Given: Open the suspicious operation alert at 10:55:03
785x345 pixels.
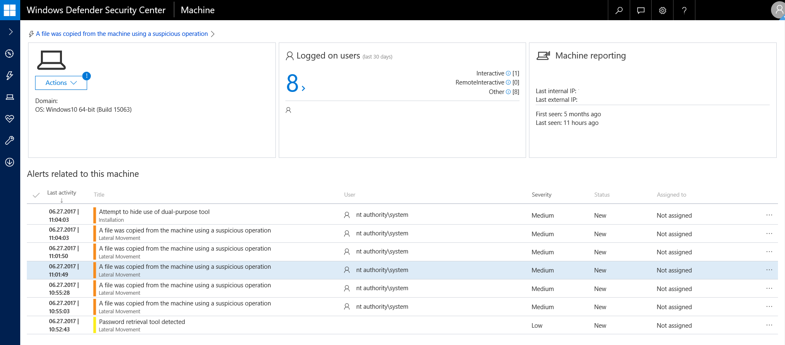Looking at the screenshot, I should (x=185, y=303).
